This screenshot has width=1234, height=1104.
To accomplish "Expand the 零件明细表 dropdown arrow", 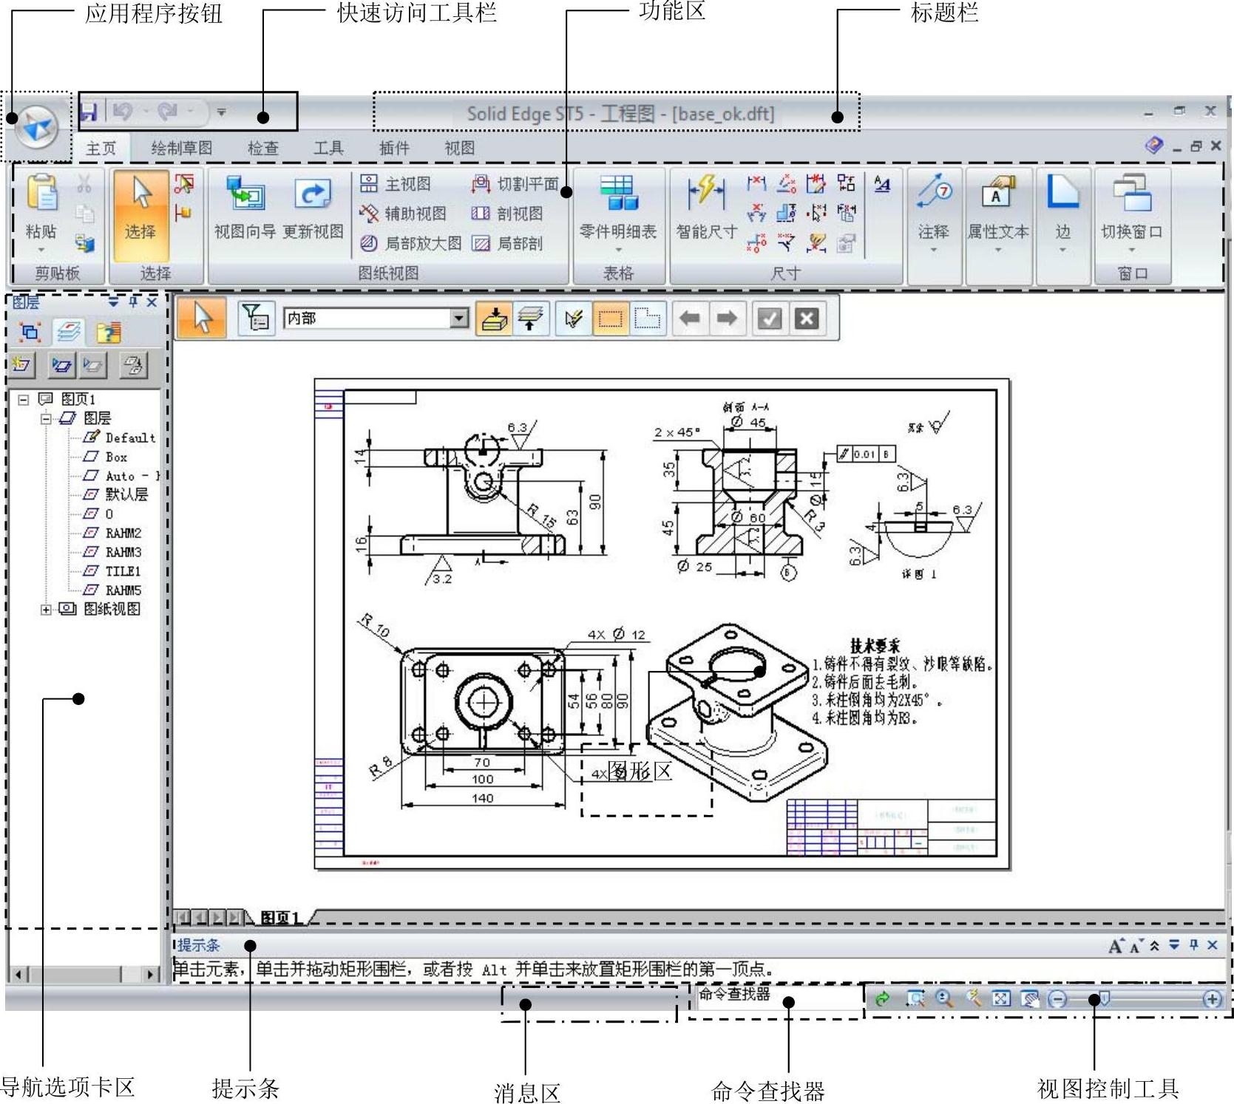I will point(618,250).
